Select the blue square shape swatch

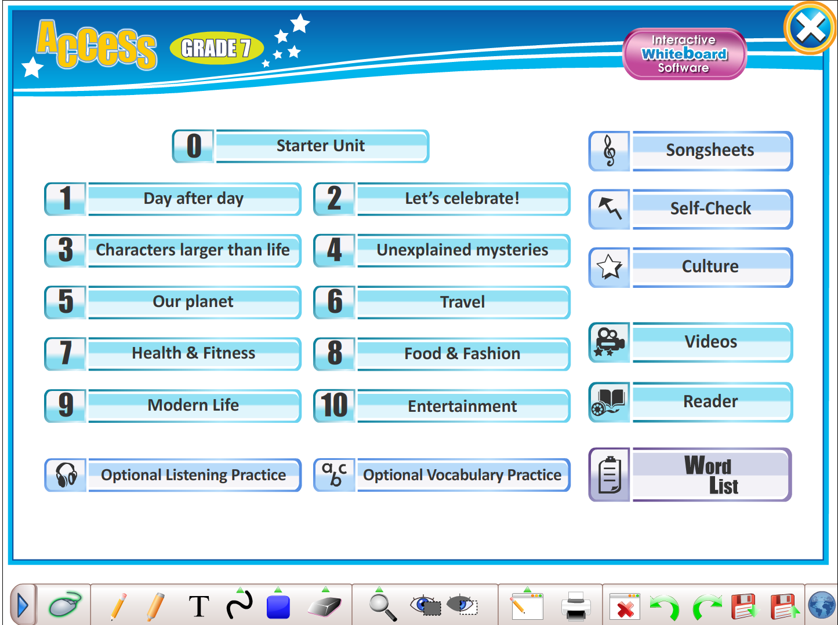pos(278,605)
